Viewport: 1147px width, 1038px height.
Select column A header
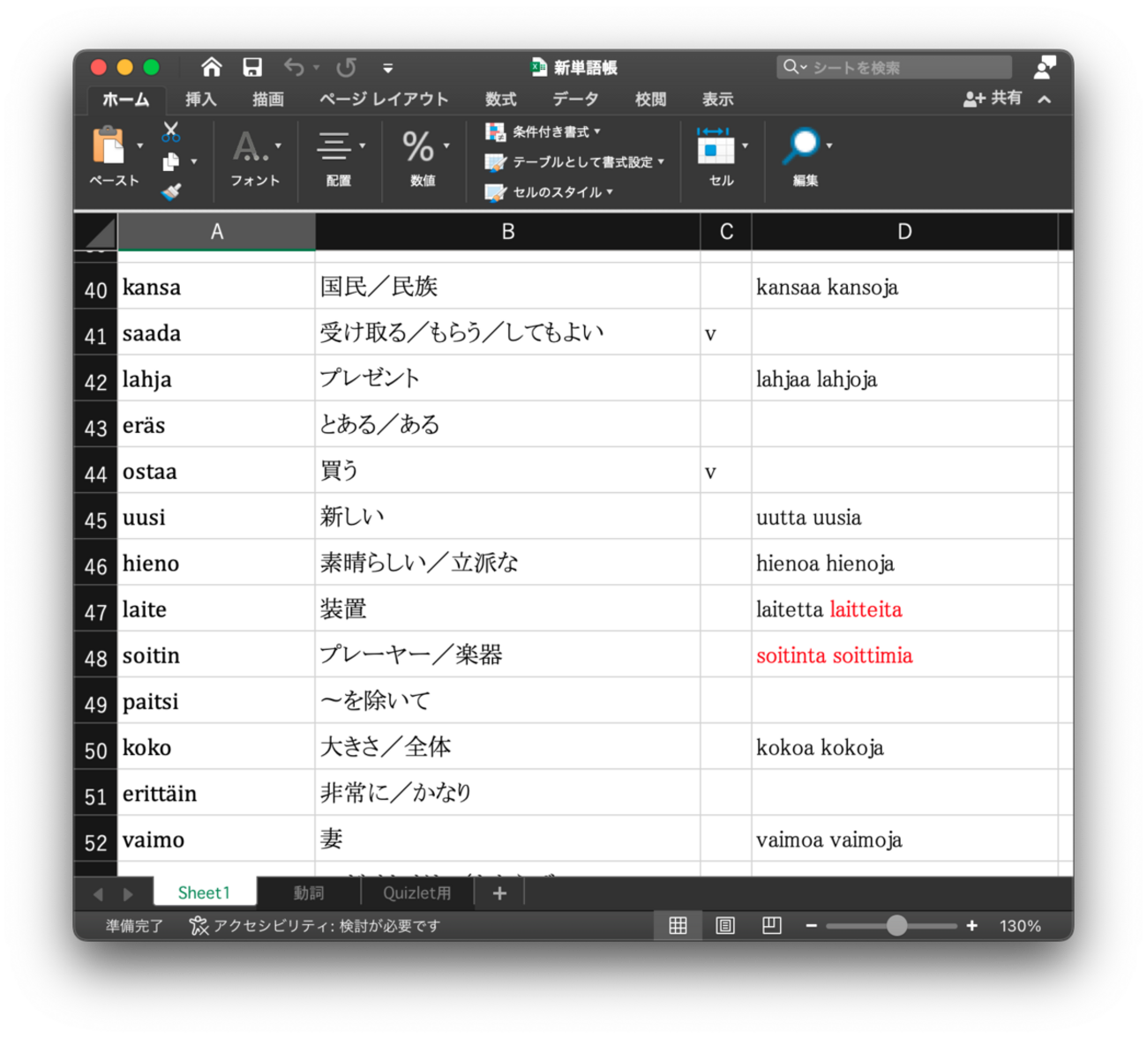coord(216,232)
